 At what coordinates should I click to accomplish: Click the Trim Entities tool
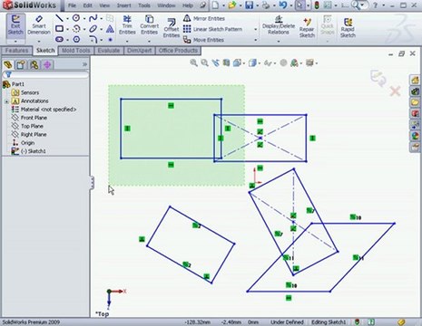[x=127, y=25]
